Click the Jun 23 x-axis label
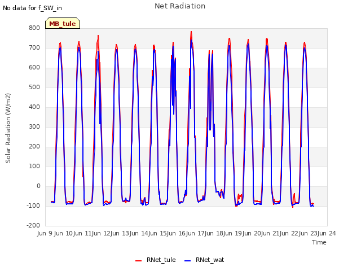 pos(309,233)
